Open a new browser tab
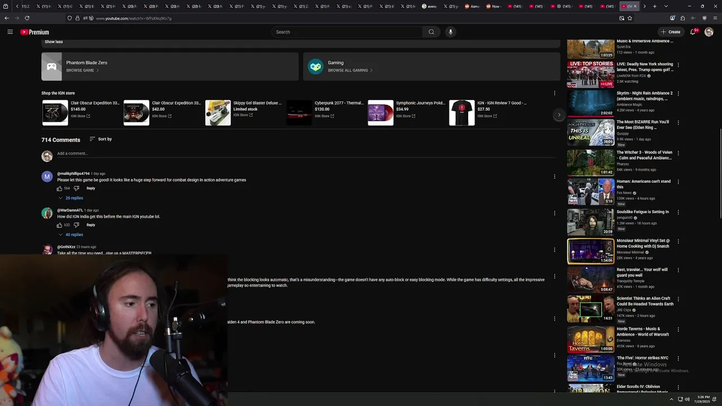 coord(654,6)
